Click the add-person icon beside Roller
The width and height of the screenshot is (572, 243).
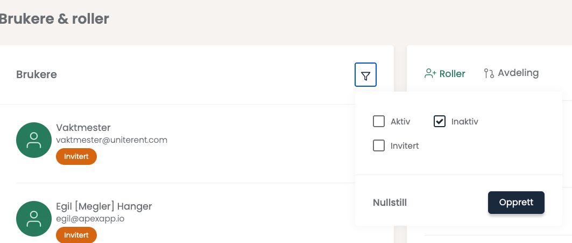(x=430, y=73)
